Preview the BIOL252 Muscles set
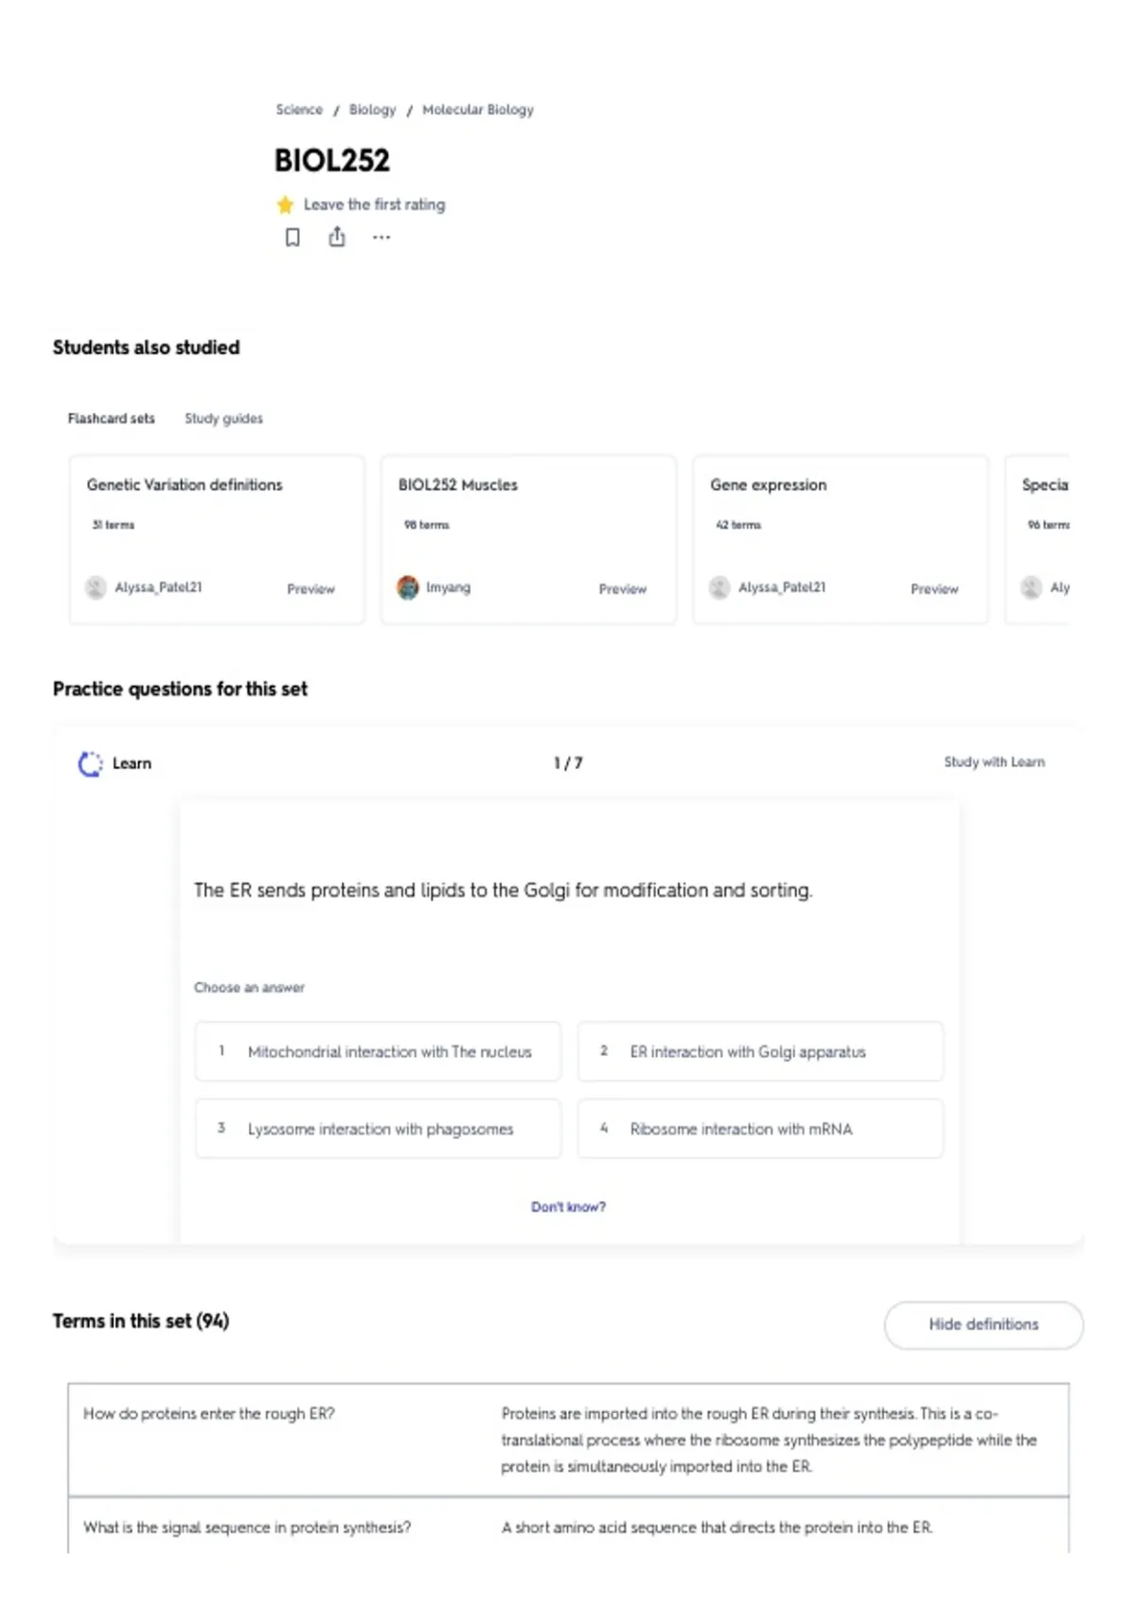 tap(623, 589)
